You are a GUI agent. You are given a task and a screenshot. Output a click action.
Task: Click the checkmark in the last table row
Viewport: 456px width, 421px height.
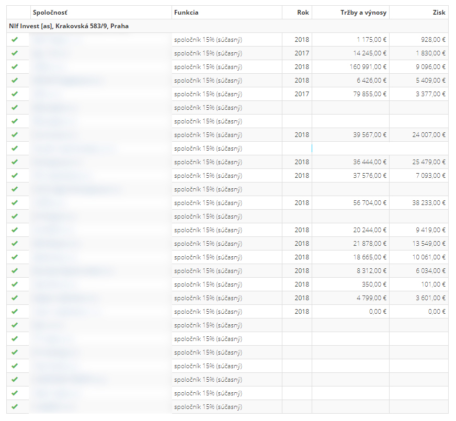tap(15, 407)
